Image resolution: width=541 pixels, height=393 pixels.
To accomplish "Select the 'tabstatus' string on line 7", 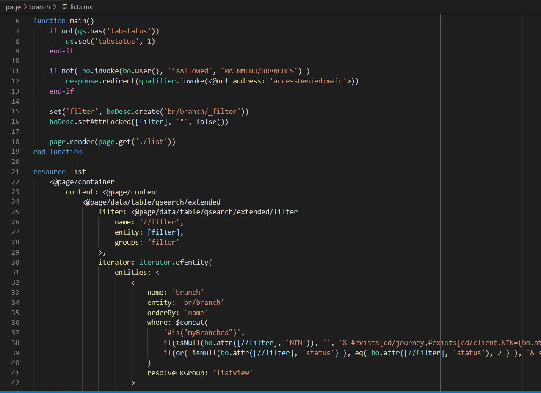I will 128,30.
